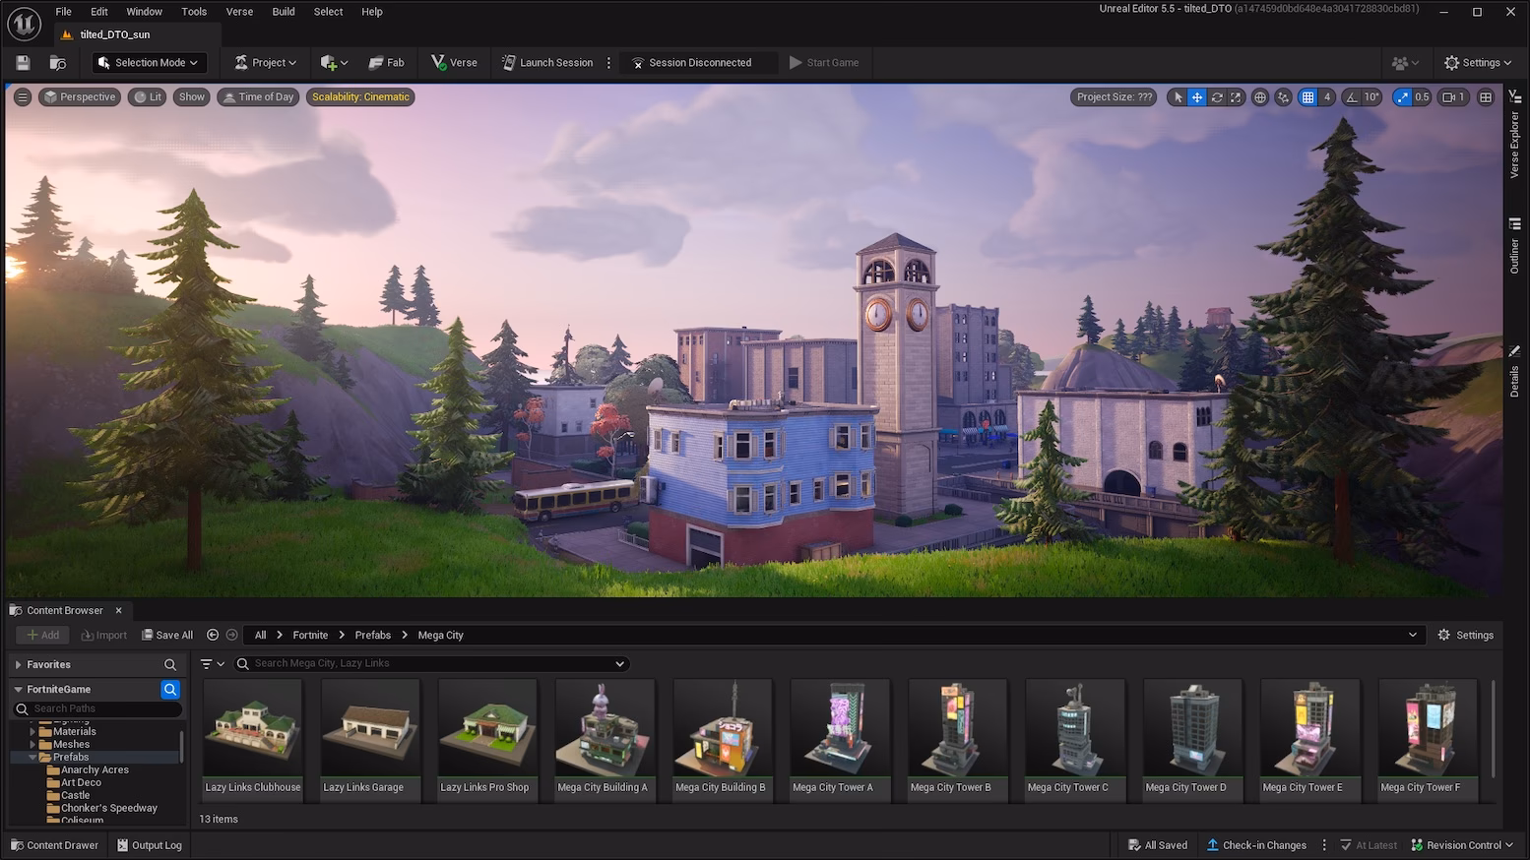
Task: Click the blue FortniteGame search icon
Action: click(170, 690)
